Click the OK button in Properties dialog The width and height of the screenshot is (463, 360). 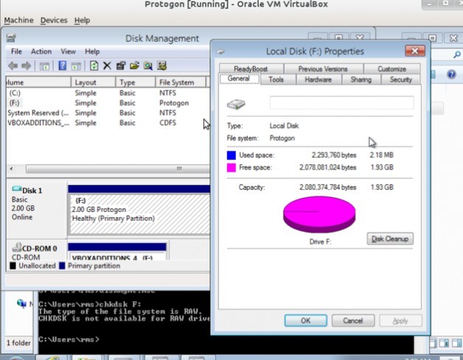306,320
